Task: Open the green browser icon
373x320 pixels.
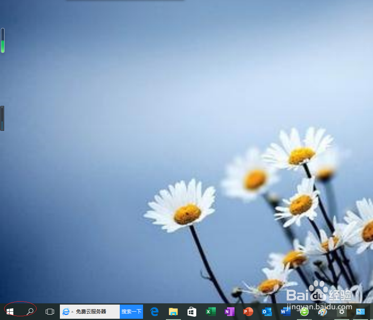Action: tap(304, 311)
